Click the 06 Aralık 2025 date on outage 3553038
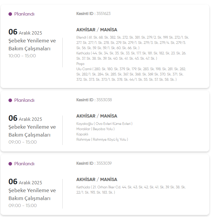Image resolution: width=211 pixels, height=217 pixels. (x=25, y=118)
